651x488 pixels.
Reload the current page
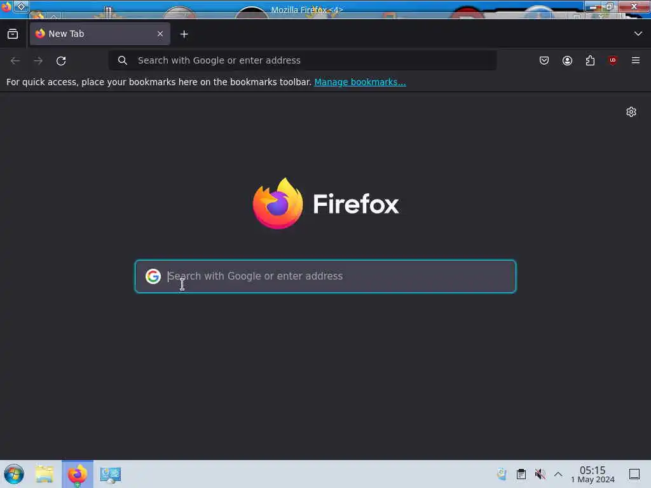[x=61, y=60]
